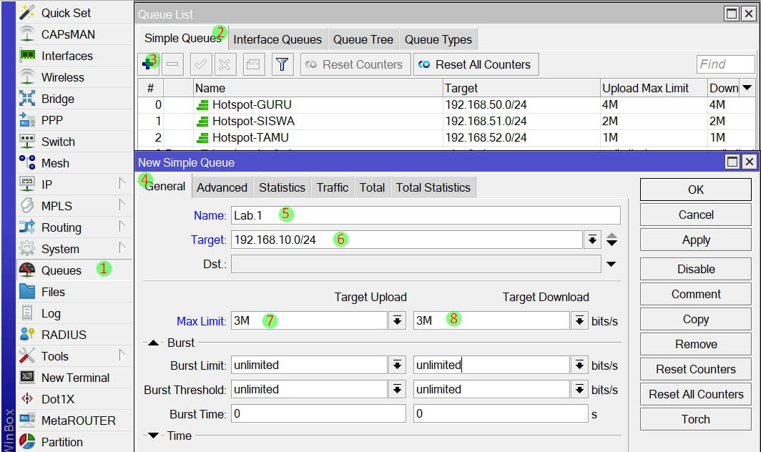This screenshot has height=452, width=761.
Task: Switch to the Queue Tree tab
Action: click(x=363, y=39)
